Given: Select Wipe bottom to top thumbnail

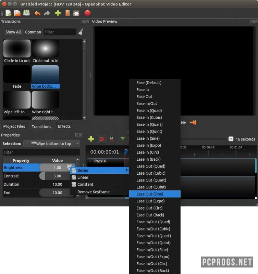Looking at the screenshot, I should 45,74.
